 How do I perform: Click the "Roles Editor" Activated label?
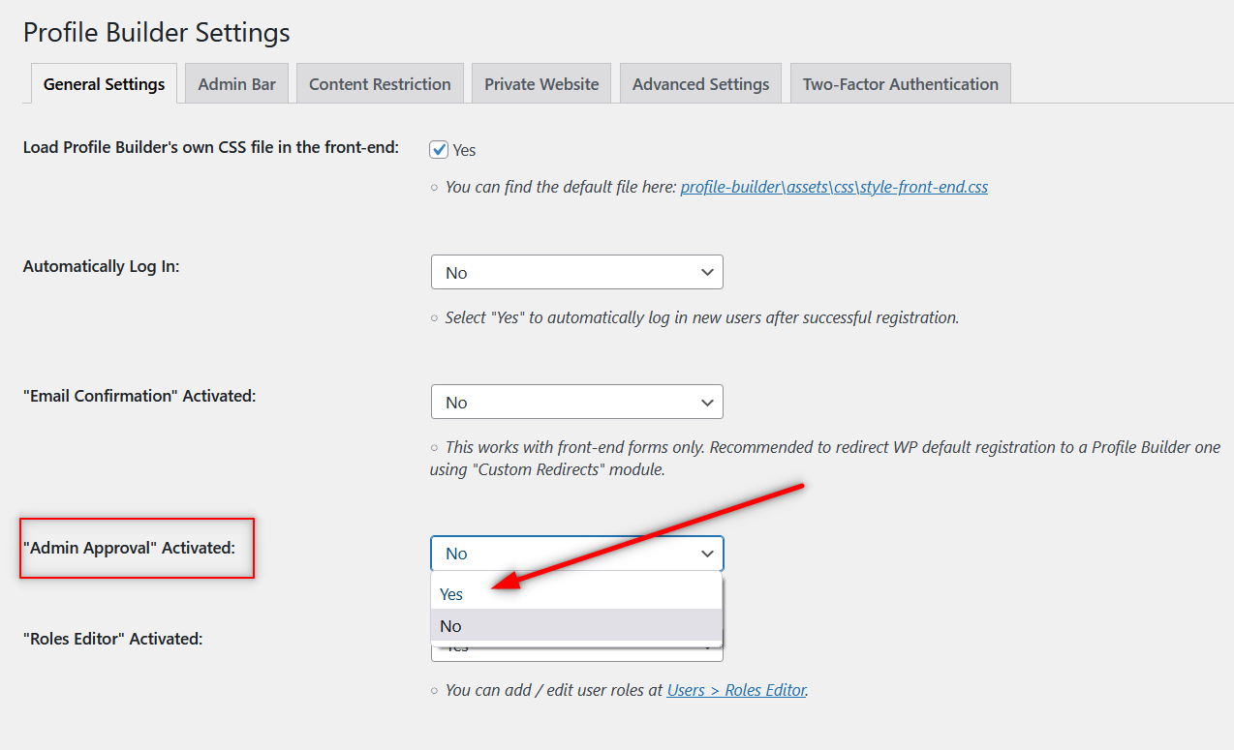click(x=112, y=639)
